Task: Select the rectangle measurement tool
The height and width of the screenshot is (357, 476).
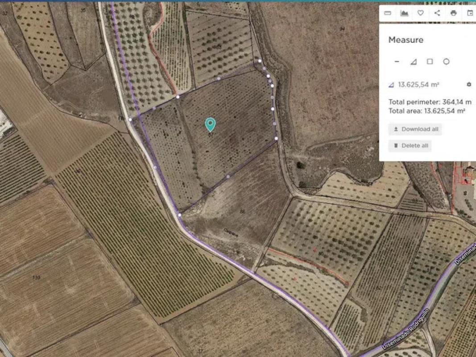Action: 430,62
